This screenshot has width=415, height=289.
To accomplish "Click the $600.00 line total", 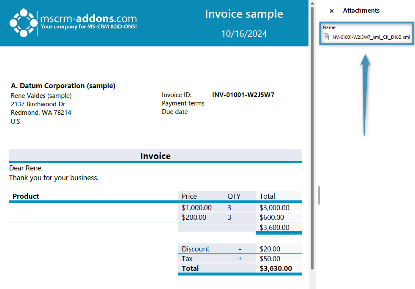I will [272, 217].
